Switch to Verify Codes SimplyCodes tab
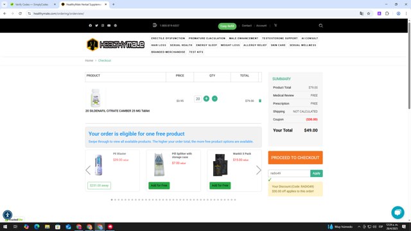 coord(31,4)
